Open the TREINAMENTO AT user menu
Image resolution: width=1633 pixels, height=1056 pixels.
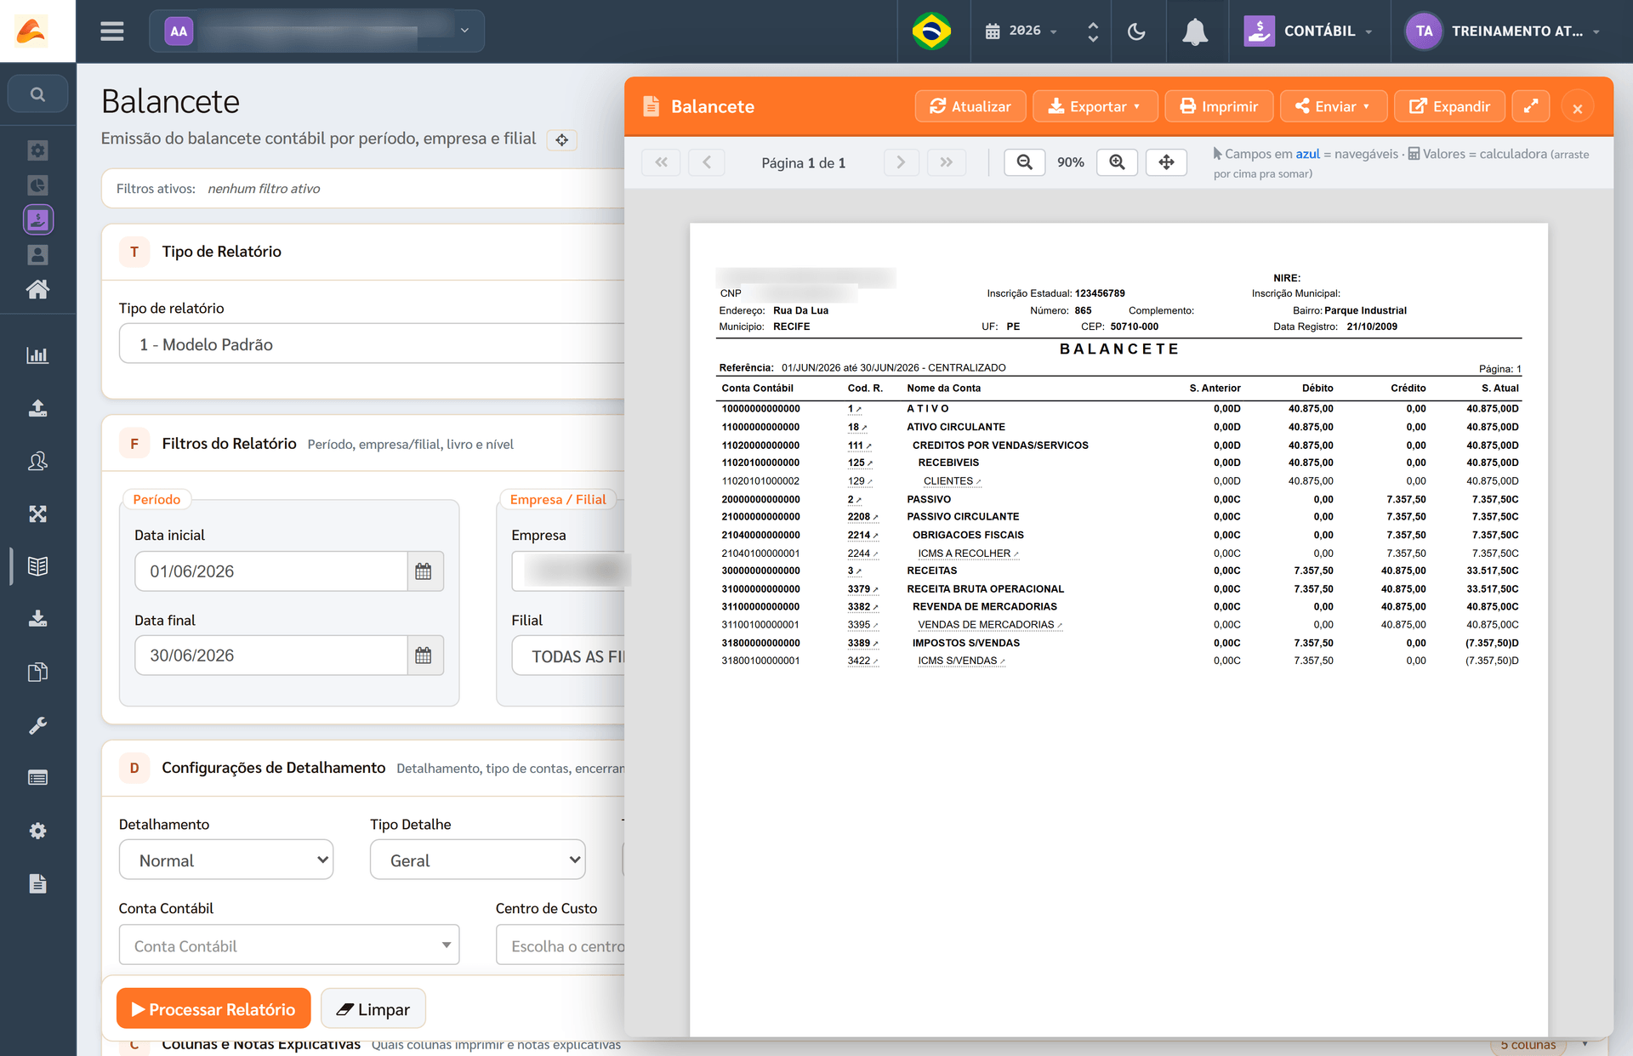1505,31
